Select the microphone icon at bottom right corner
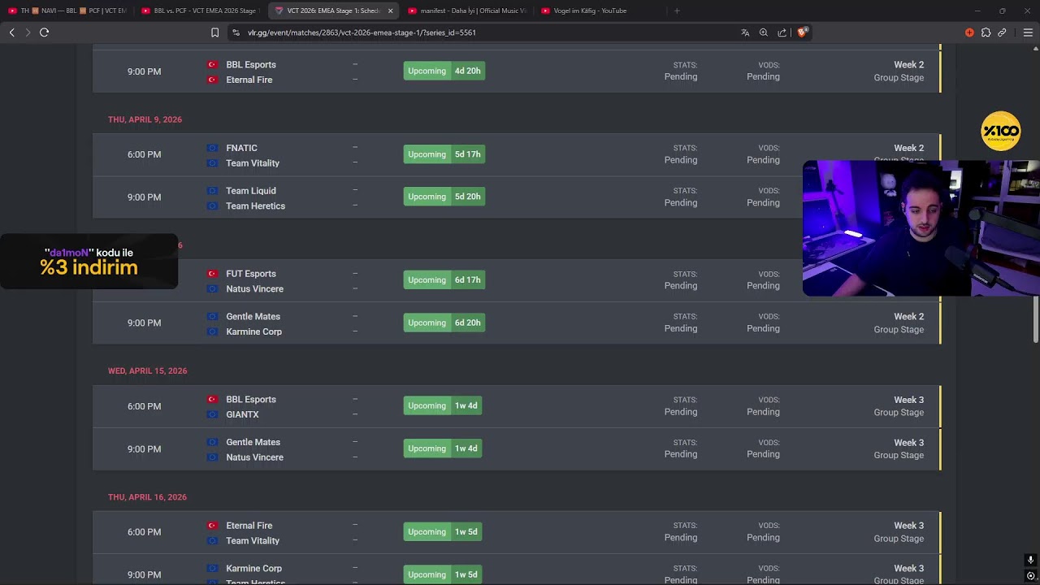 [x=1030, y=560]
